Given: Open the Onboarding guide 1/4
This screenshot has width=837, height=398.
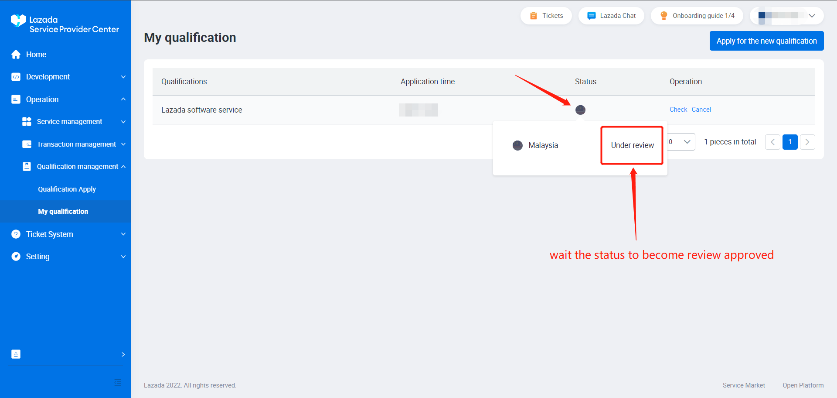Looking at the screenshot, I should click(x=697, y=16).
